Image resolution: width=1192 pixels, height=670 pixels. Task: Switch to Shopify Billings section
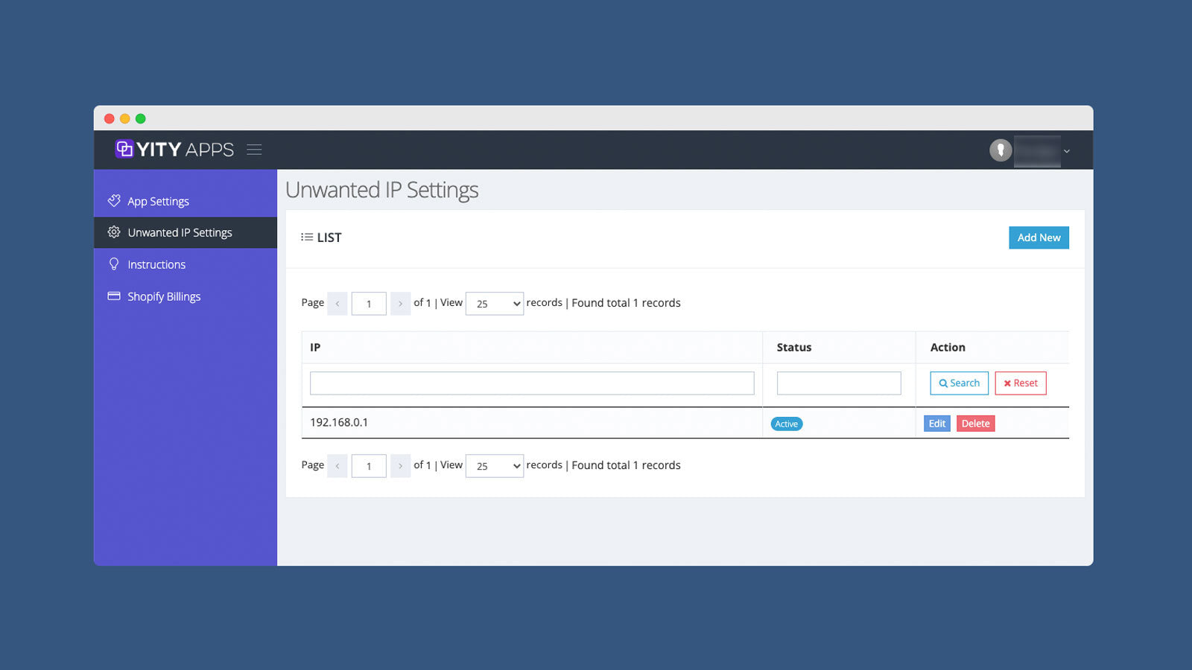pos(163,296)
